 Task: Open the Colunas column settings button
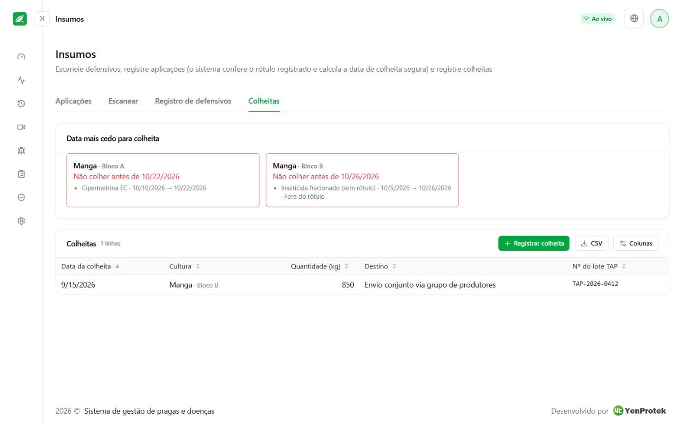tap(636, 243)
